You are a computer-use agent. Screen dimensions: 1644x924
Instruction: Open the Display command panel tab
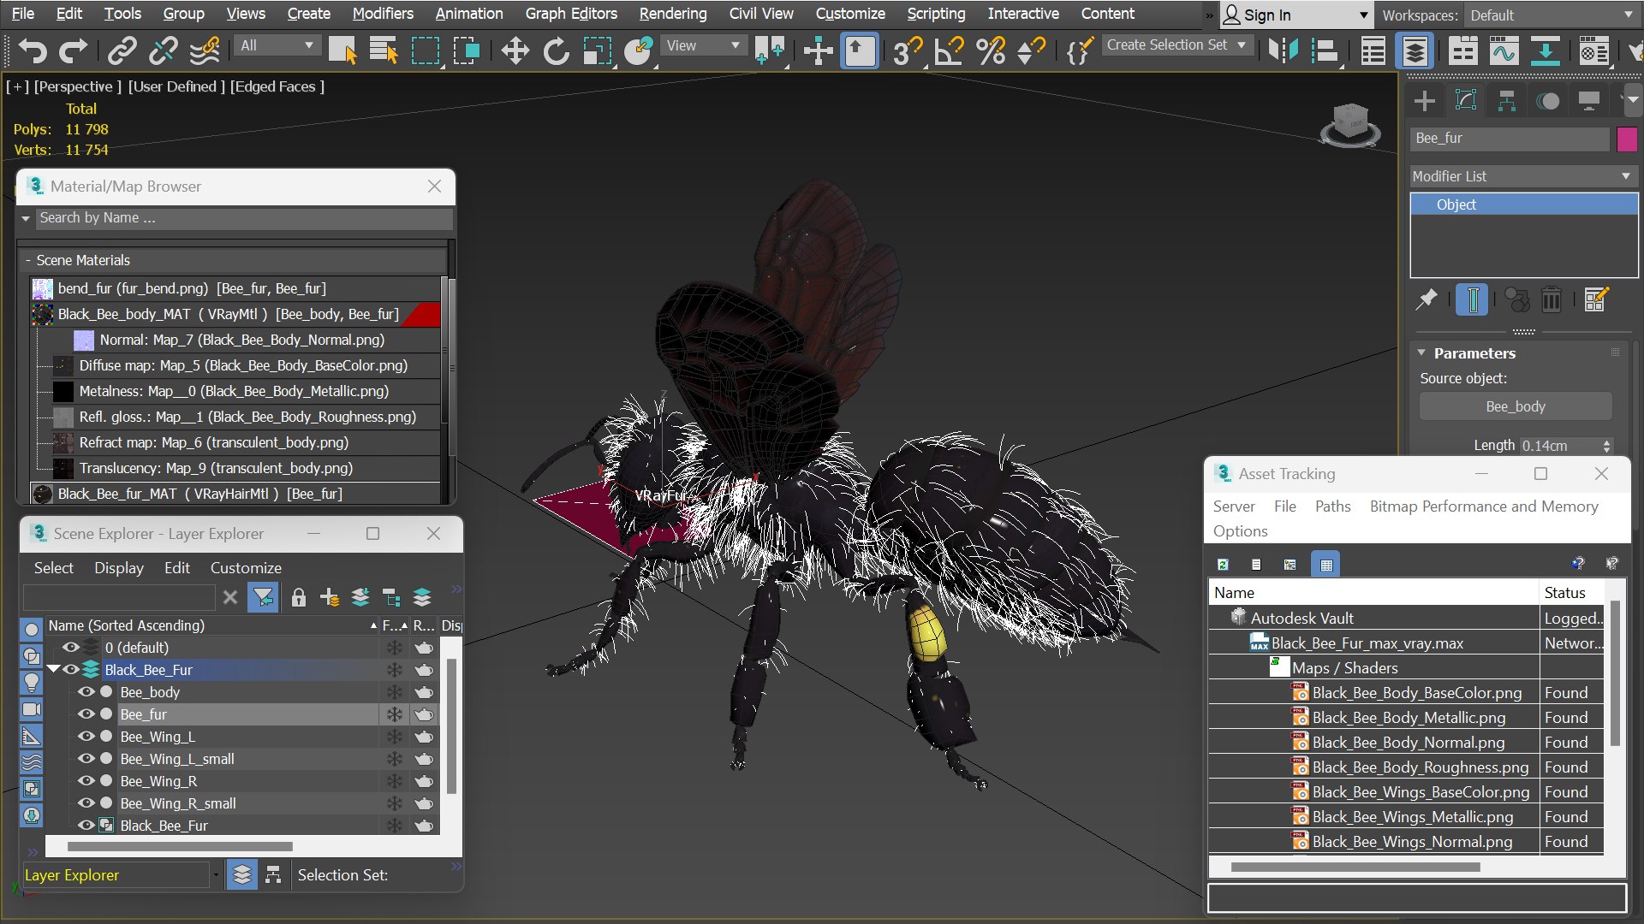coord(1589,101)
